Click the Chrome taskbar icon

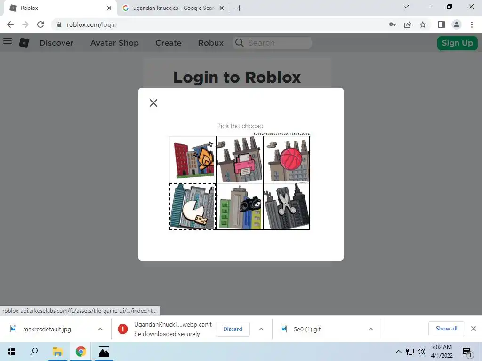[80, 352]
